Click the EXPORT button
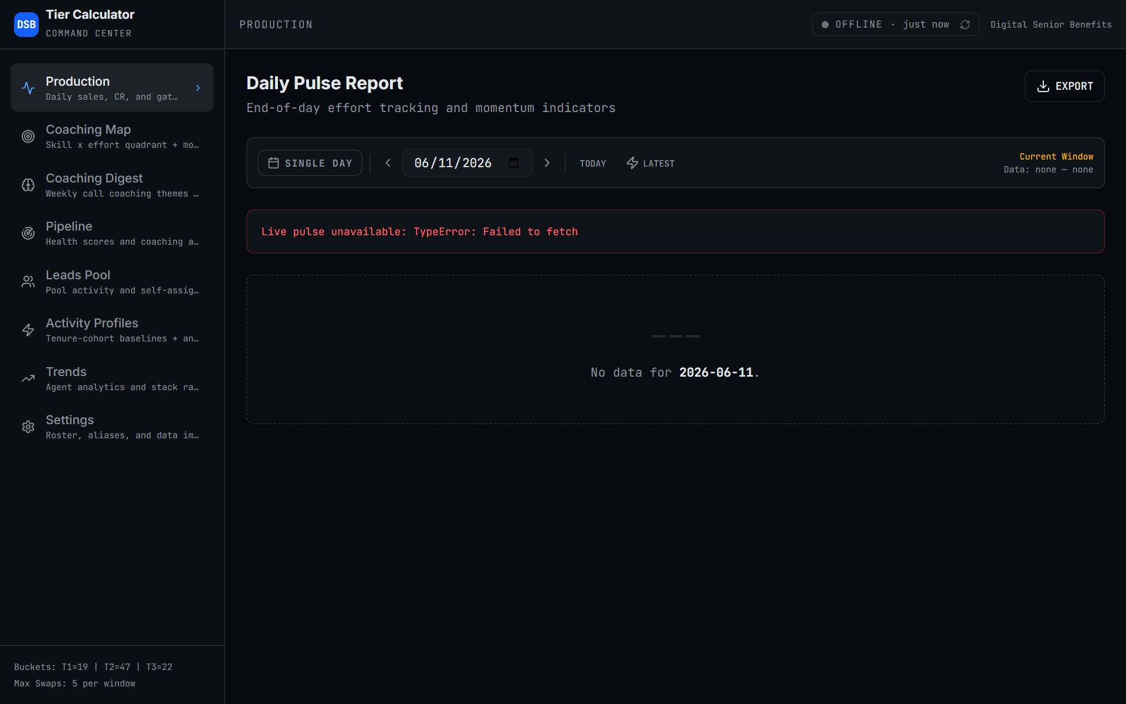1126x704 pixels. [1064, 86]
